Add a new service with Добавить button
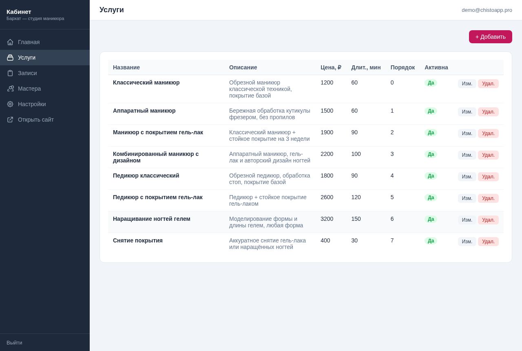 click(x=491, y=37)
